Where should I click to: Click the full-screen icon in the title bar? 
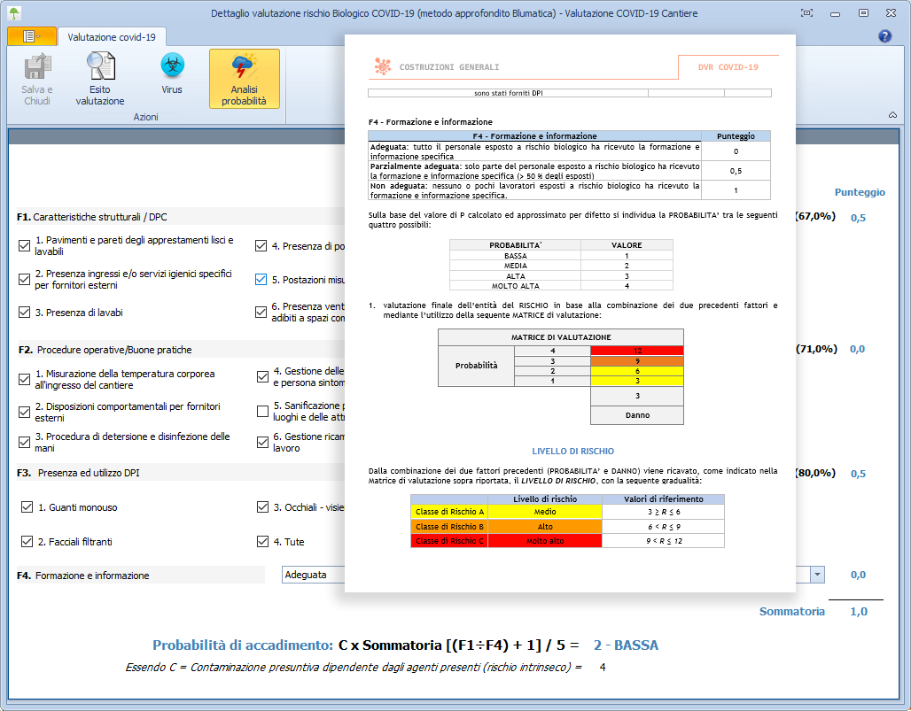pyautogui.click(x=806, y=13)
